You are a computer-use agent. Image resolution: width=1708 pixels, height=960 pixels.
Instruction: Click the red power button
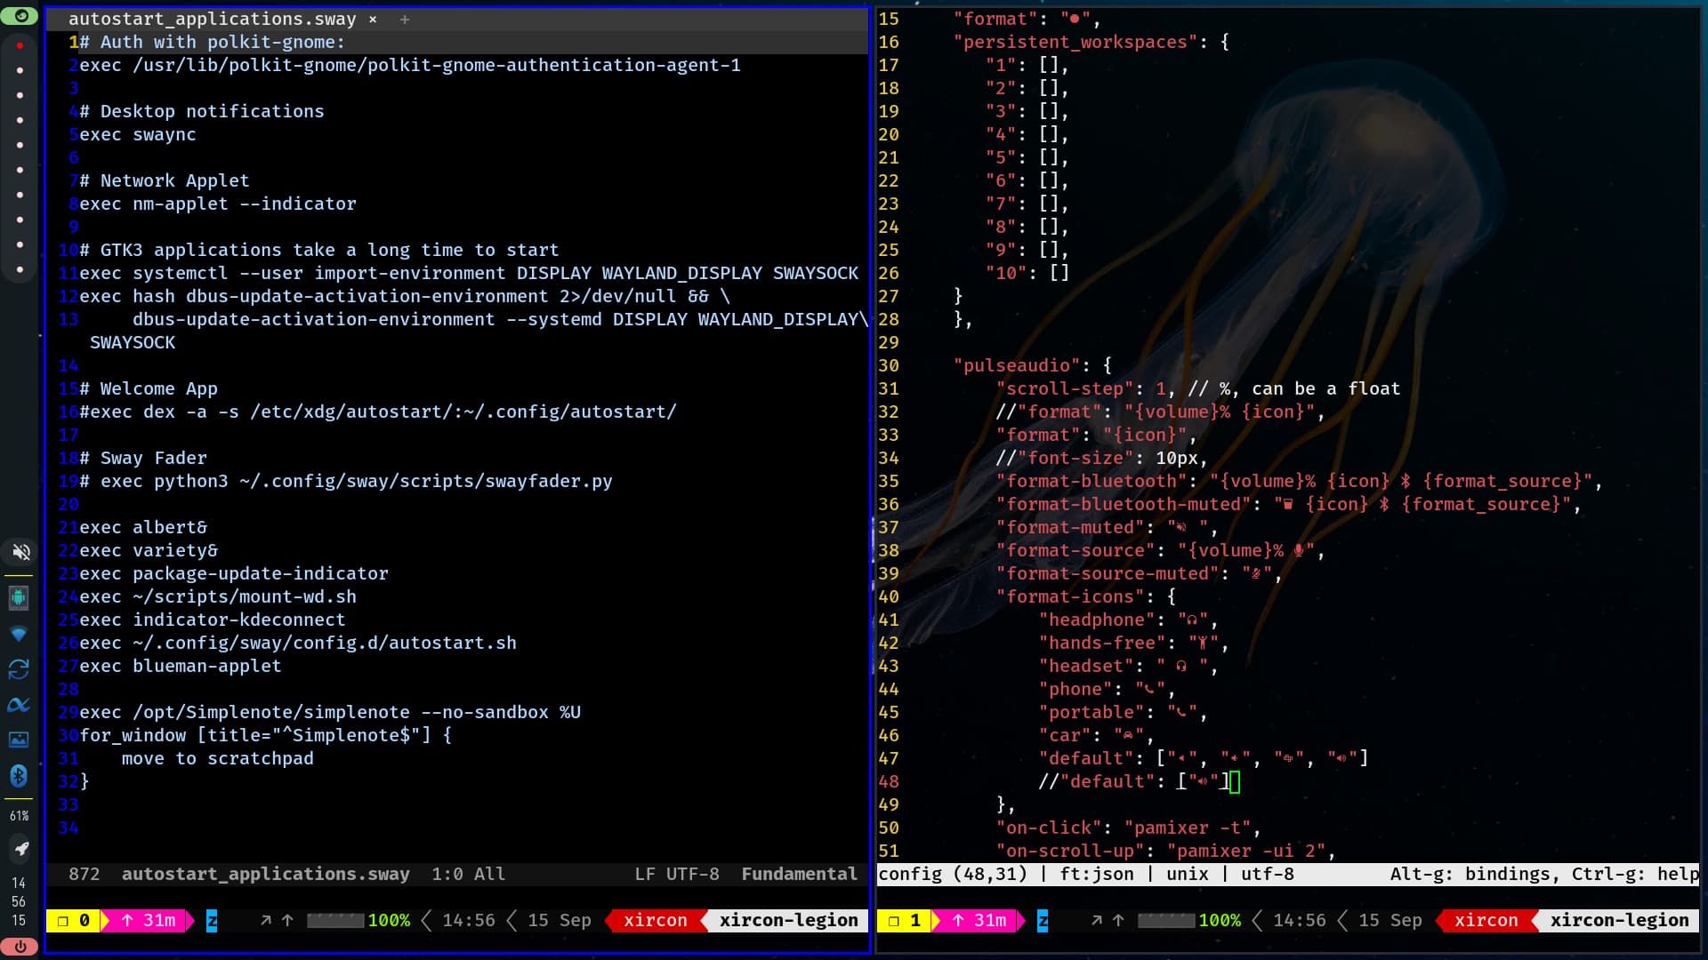click(x=20, y=947)
